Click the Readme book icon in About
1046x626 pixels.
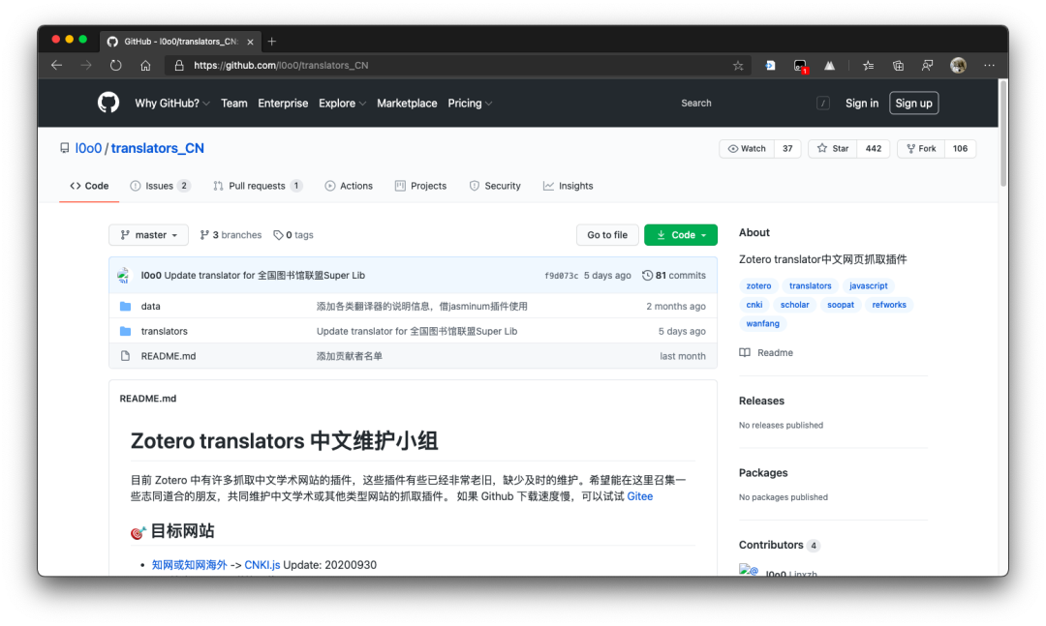(745, 352)
